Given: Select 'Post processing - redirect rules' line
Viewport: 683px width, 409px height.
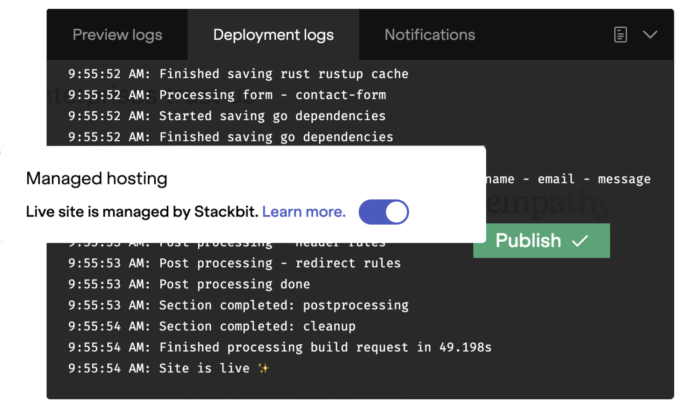Looking at the screenshot, I should pyautogui.click(x=234, y=263).
